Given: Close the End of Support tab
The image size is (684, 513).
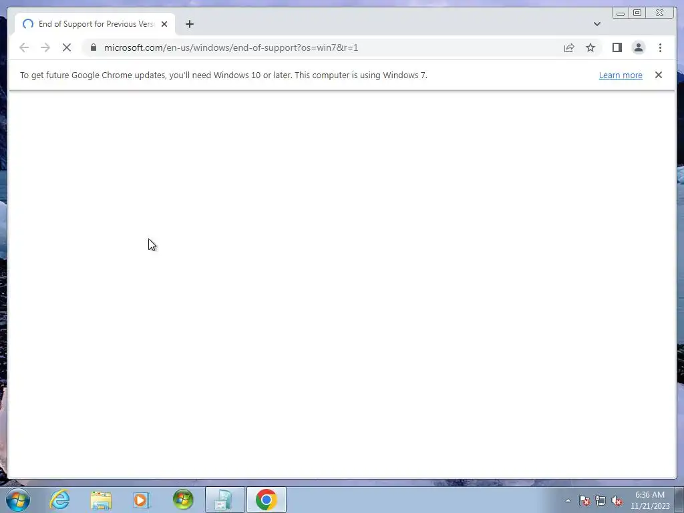Looking at the screenshot, I should click(164, 24).
